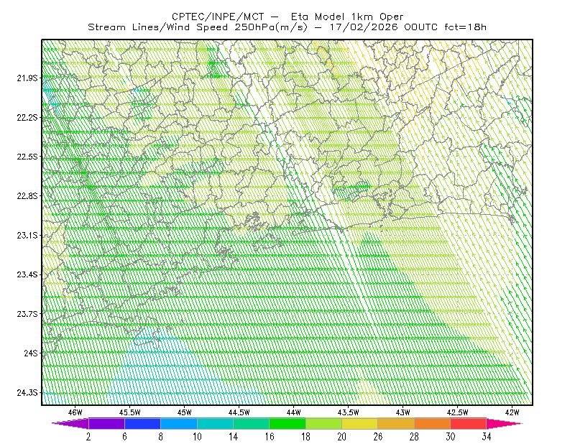The width and height of the screenshot is (575, 444).
Task: Click the '21.9S' latitude label
Action: (27, 78)
